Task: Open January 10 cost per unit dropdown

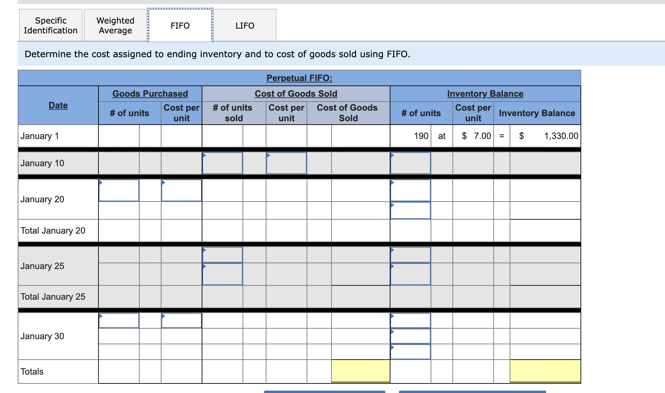Action: (286, 163)
